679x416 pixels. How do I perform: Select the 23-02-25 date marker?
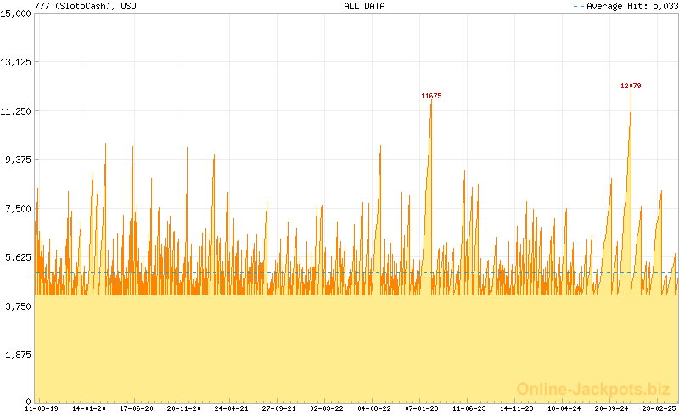point(659,408)
